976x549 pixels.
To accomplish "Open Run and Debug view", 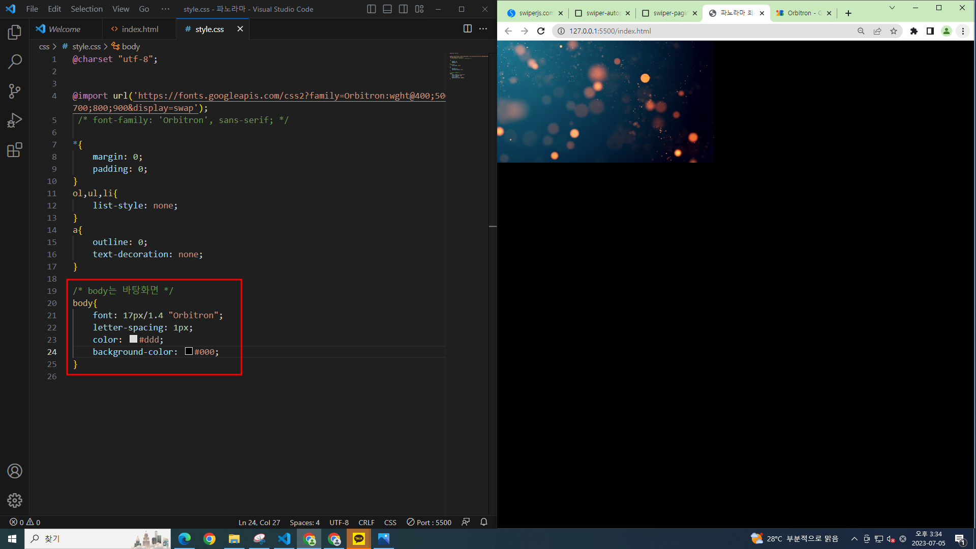I will [15, 120].
